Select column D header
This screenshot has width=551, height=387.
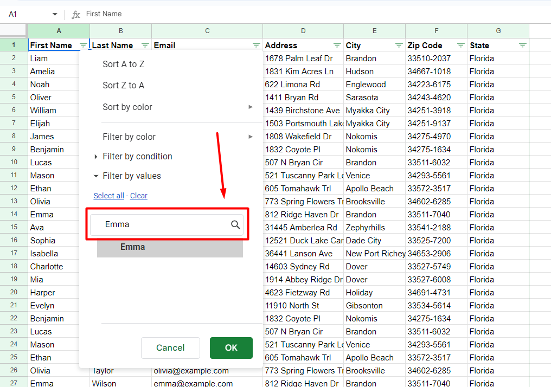click(x=303, y=31)
